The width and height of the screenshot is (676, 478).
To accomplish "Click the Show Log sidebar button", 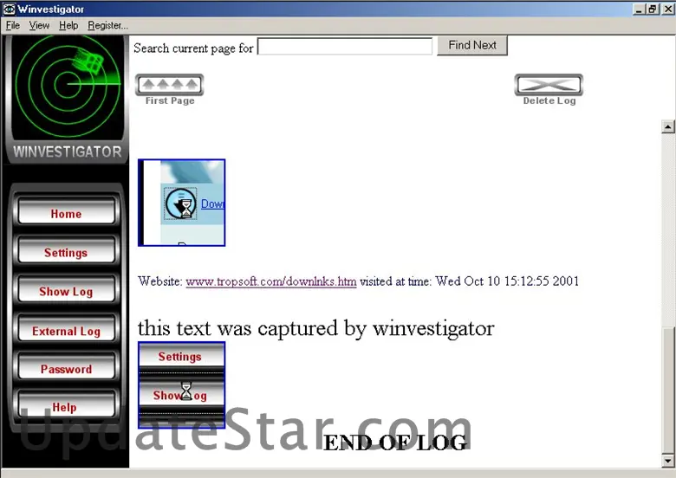I will pos(66,291).
